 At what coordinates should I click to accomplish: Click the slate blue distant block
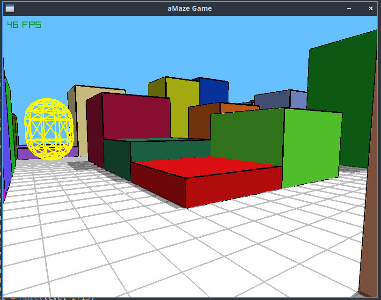click(281, 100)
